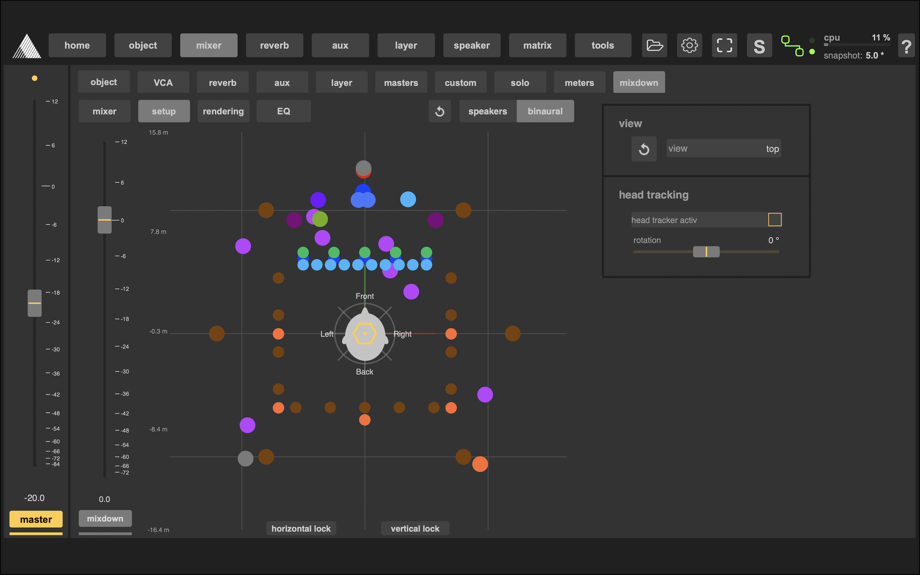Open the mixdown setup sub-tab
This screenshot has height=575, width=920.
tap(164, 111)
